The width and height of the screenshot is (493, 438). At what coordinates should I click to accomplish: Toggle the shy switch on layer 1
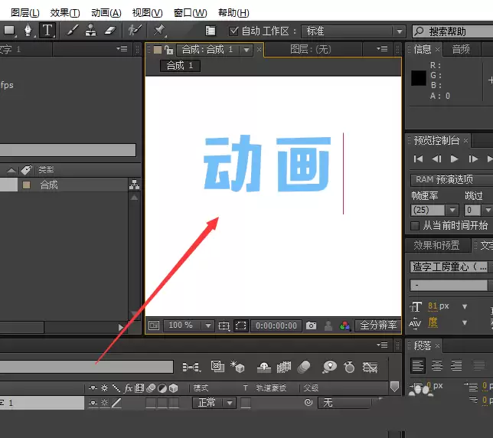pyautogui.click(x=93, y=403)
